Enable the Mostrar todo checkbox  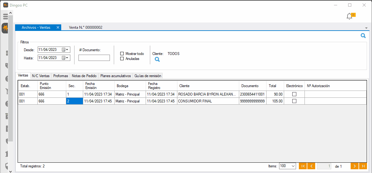(122, 54)
